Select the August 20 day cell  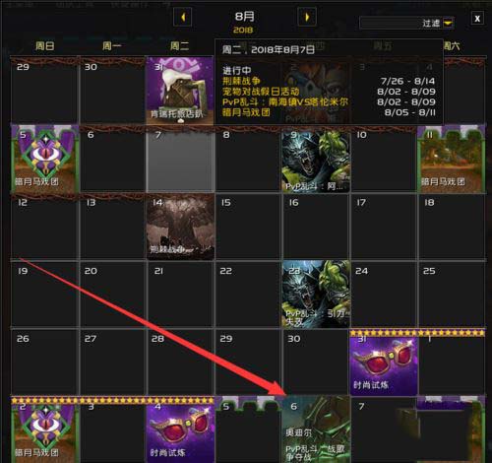tap(112, 295)
